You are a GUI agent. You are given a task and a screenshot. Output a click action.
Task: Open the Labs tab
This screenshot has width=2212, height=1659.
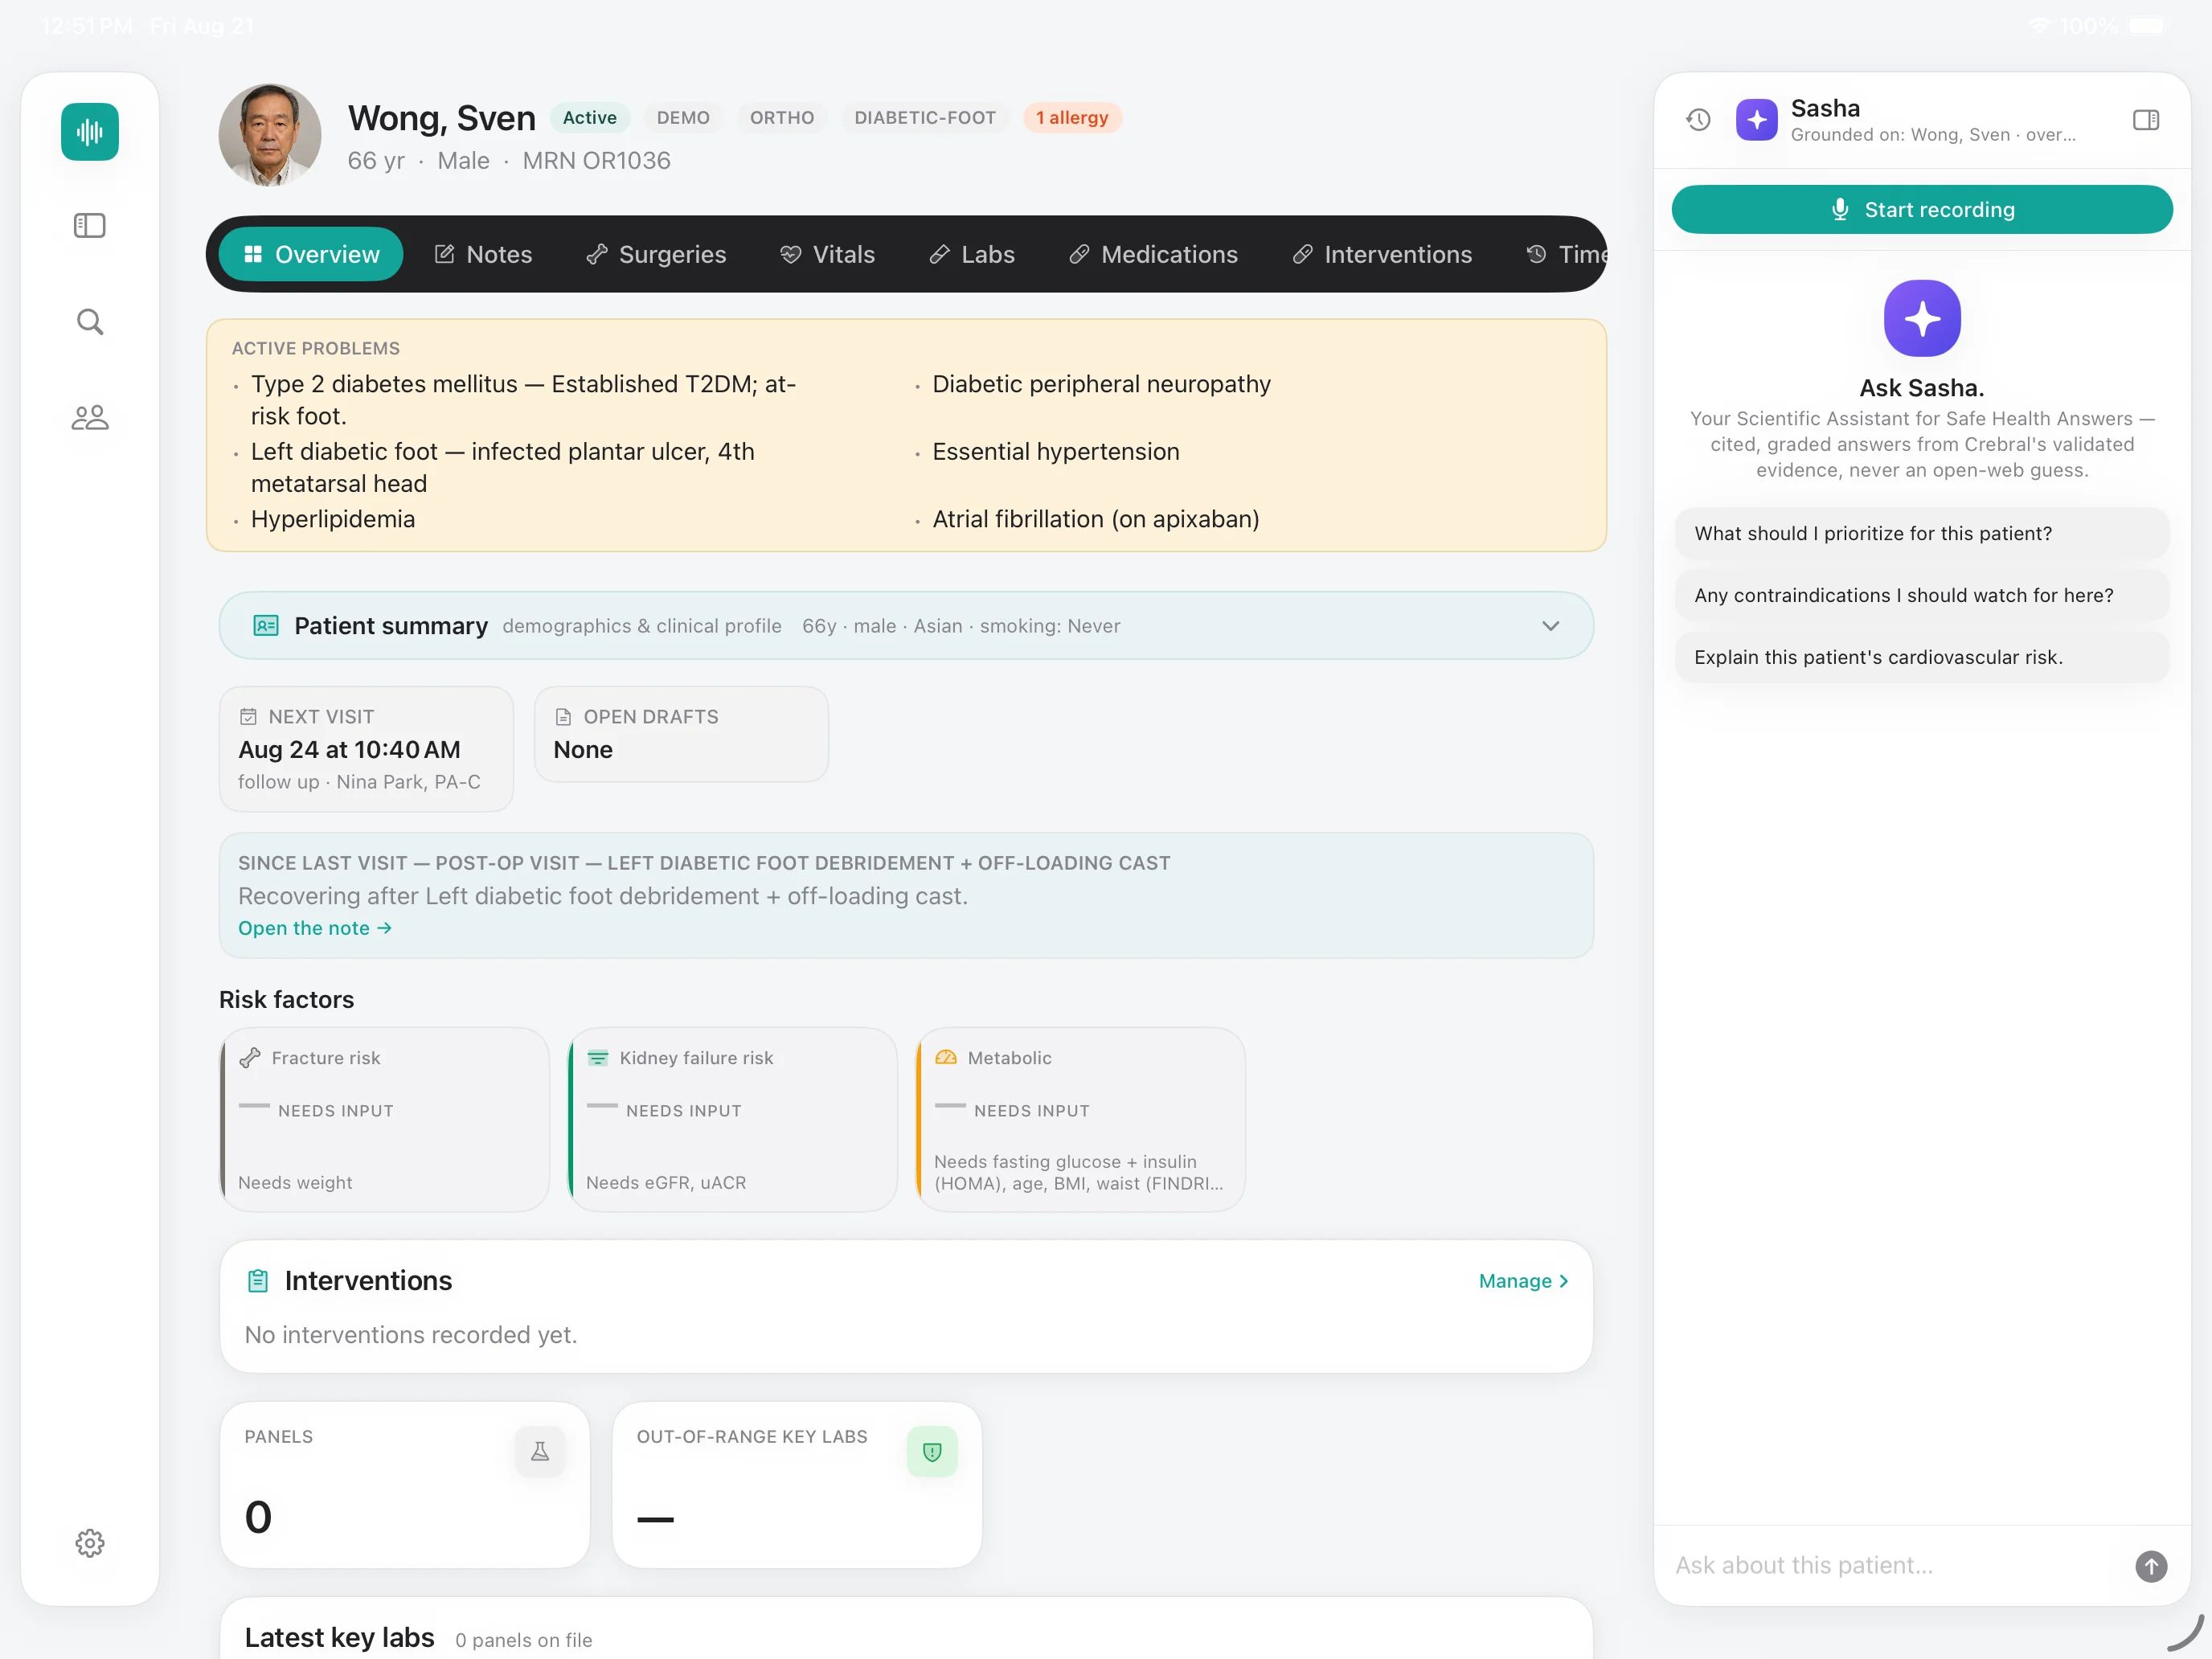tap(972, 254)
